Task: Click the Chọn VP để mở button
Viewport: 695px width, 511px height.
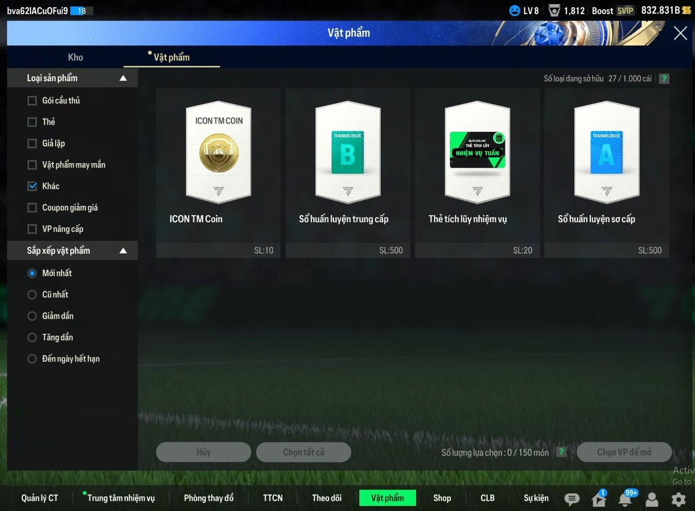Action: click(624, 452)
